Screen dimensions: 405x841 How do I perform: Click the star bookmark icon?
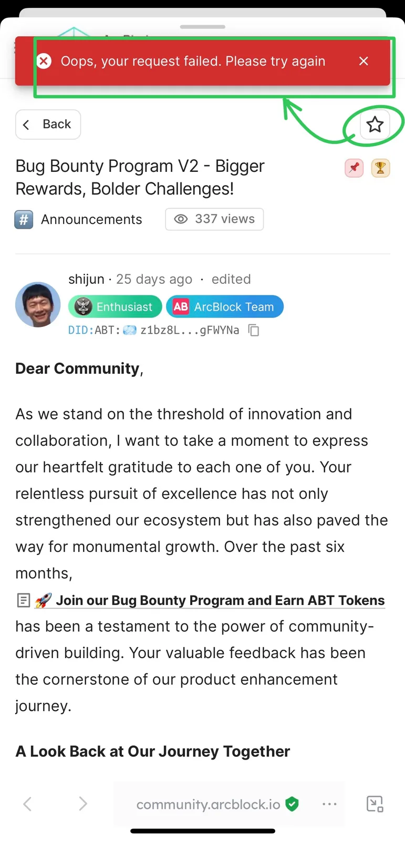click(375, 125)
